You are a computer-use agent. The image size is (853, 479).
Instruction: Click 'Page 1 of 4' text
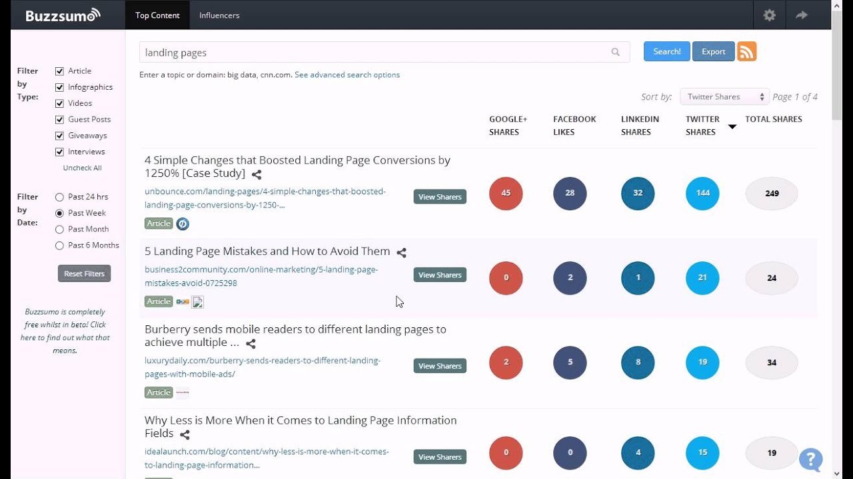pyautogui.click(x=795, y=96)
